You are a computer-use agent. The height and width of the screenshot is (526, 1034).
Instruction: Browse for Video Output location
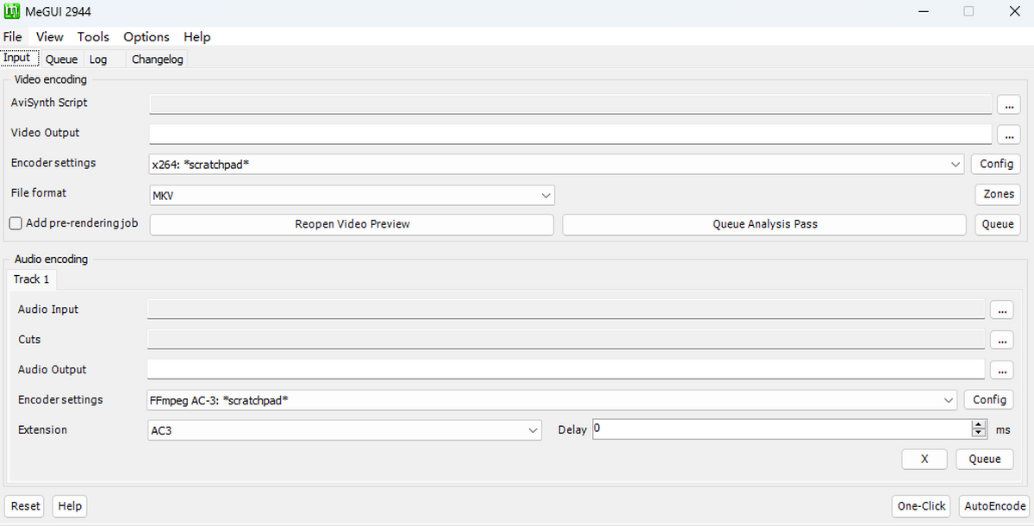[1009, 135]
